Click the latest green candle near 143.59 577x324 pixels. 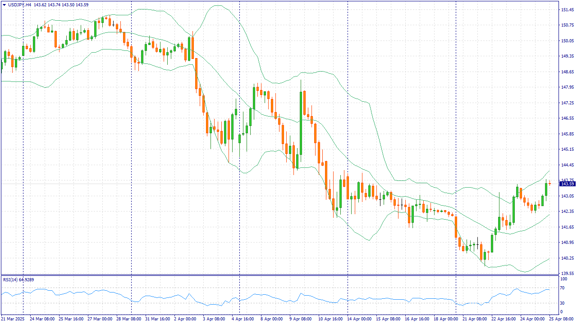point(546,189)
